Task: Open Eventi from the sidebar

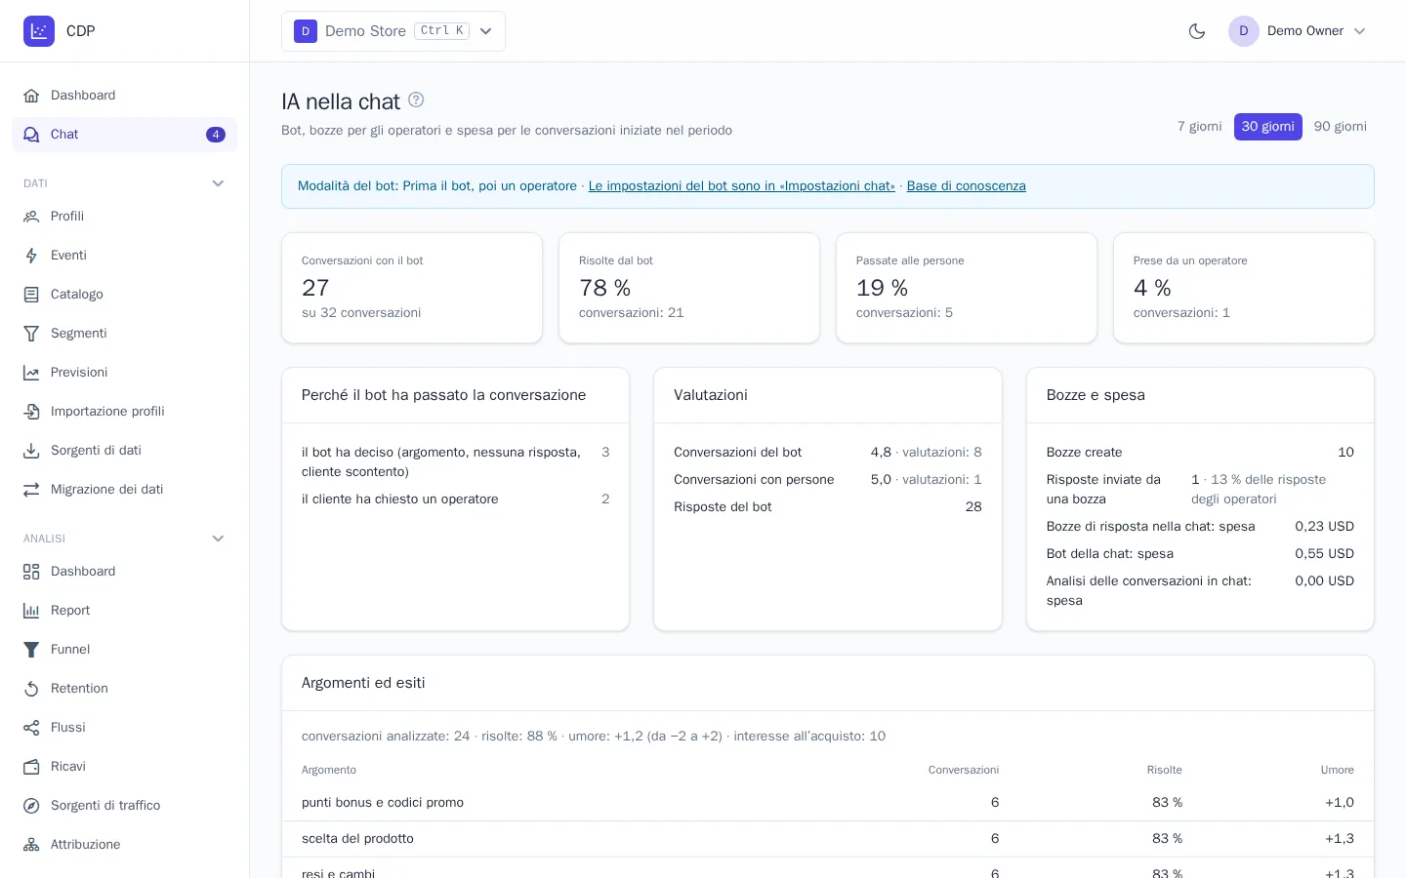Action: [x=124, y=256]
